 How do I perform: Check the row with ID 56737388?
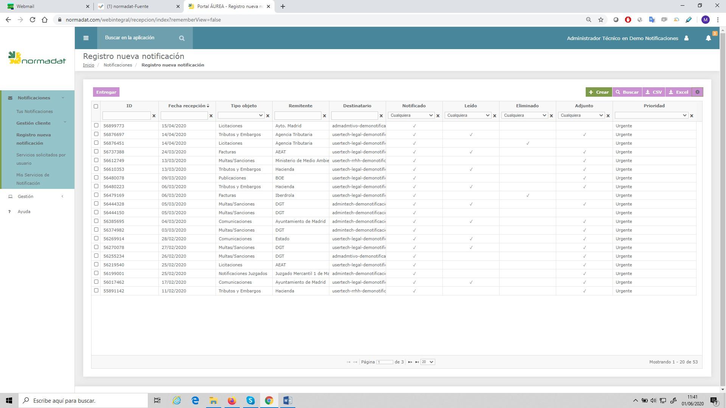96,151
